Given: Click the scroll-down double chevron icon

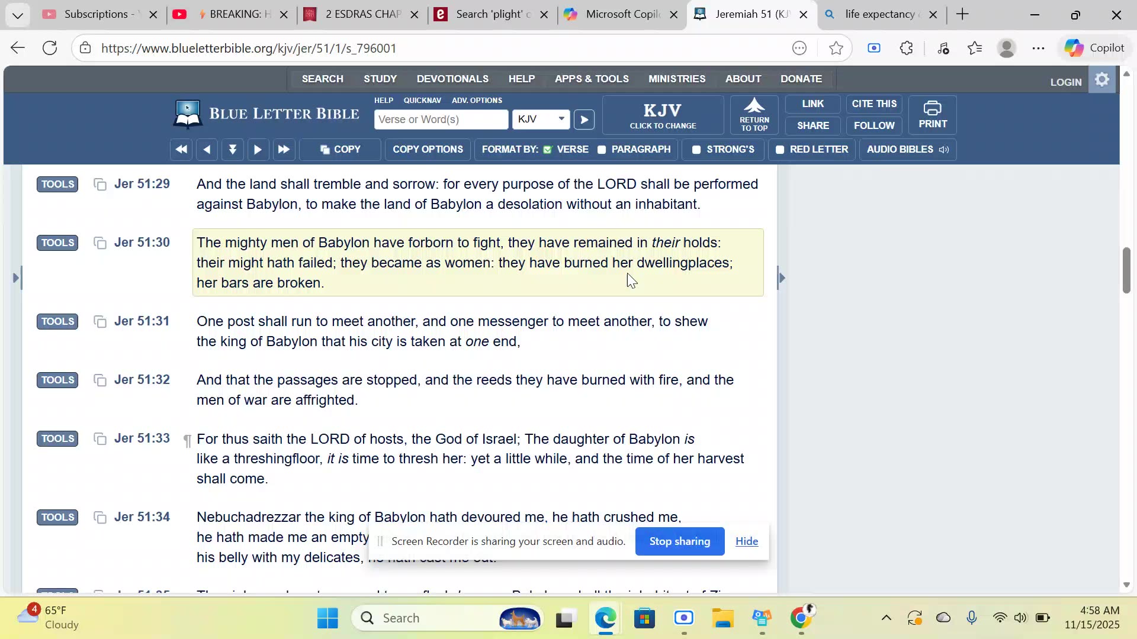Looking at the screenshot, I should (x=232, y=150).
